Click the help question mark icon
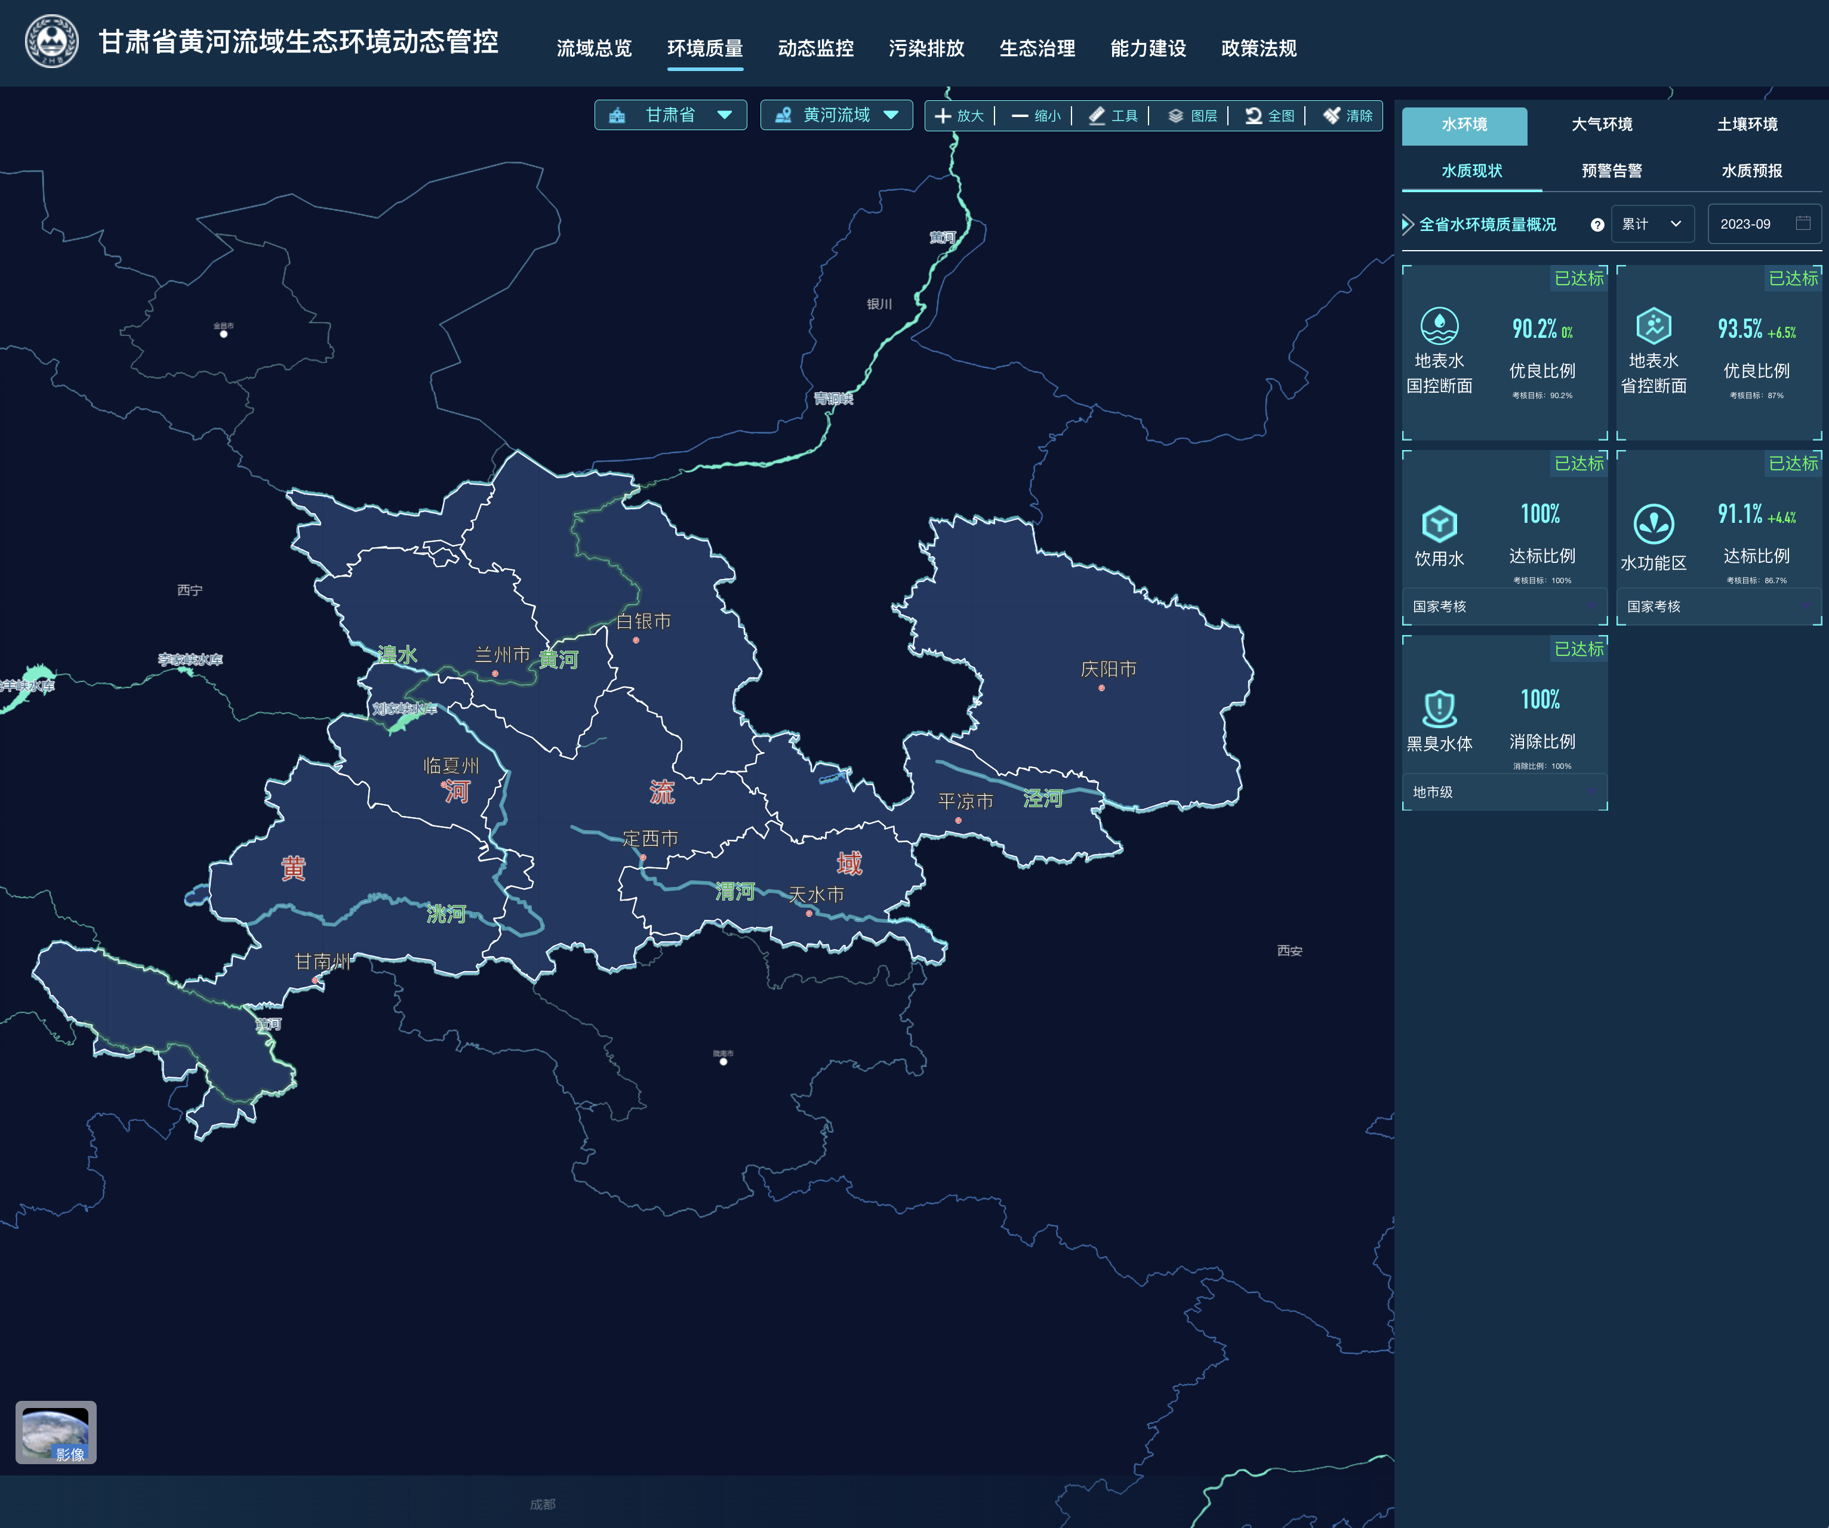 [1597, 224]
